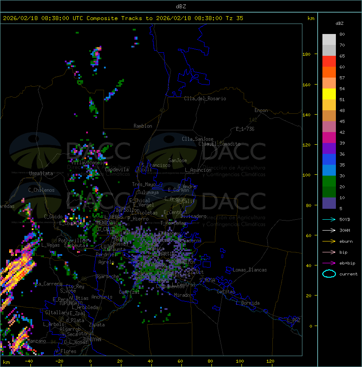Viewport: 362px width, 367px height.
Task: Click the 'V_Flores' map label
Action: point(66,351)
